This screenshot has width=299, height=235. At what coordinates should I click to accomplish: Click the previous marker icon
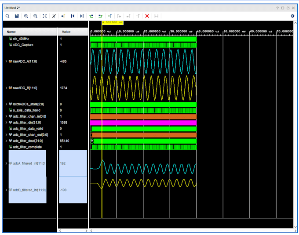tap(119, 16)
